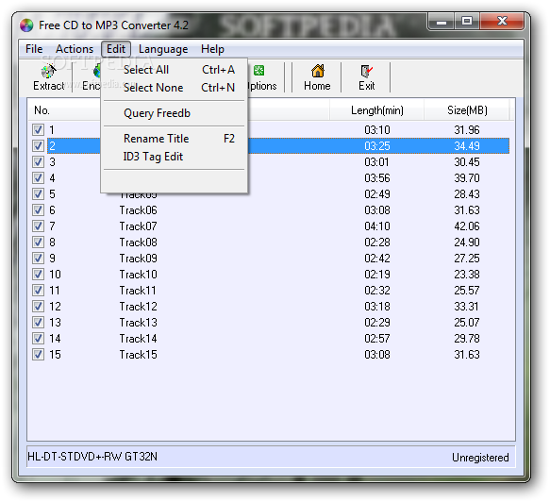Click the 03:10 length of track 1
550x502 pixels.
click(377, 130)
